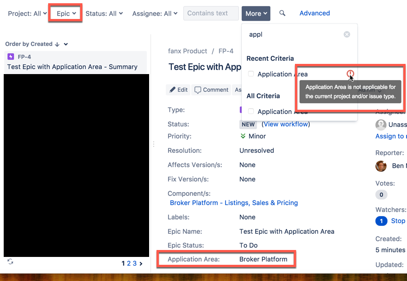Screen dimensions: 407x281
Task: Click the Minor priority icon
Action: tap(244, 136)
